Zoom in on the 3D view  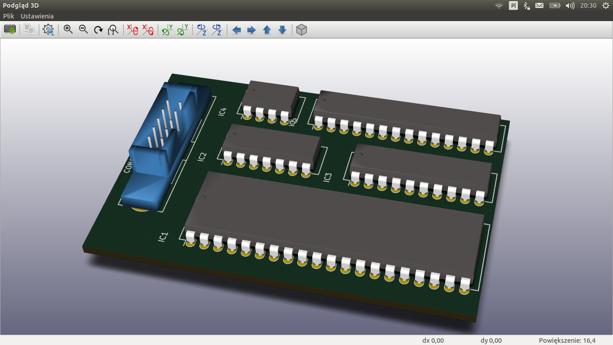click(68, 30)
